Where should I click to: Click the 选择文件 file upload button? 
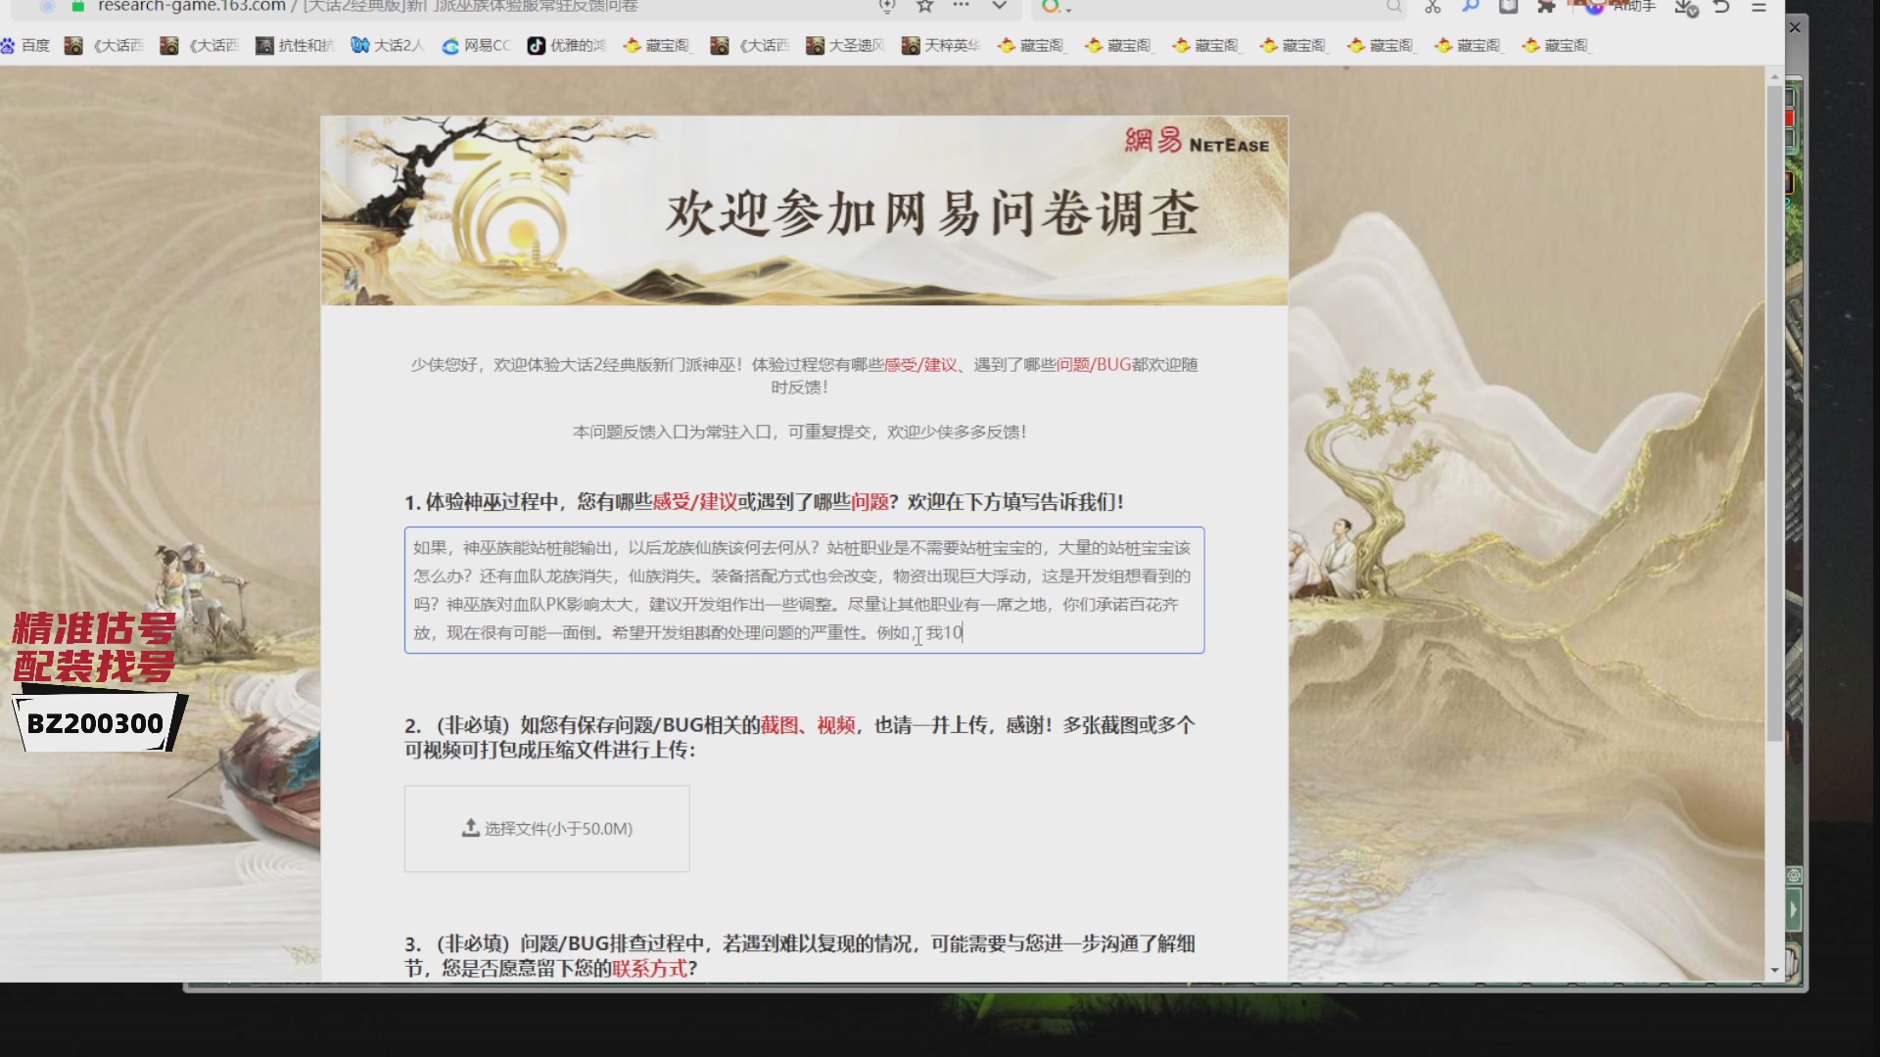point(546,828)
